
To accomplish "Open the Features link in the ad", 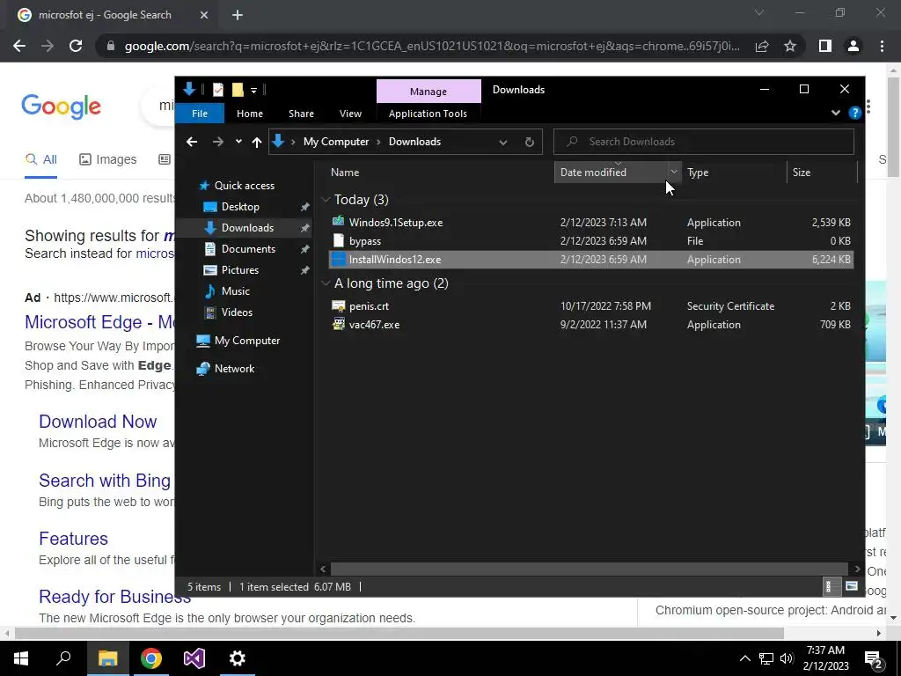I will (x=74, y=539).
